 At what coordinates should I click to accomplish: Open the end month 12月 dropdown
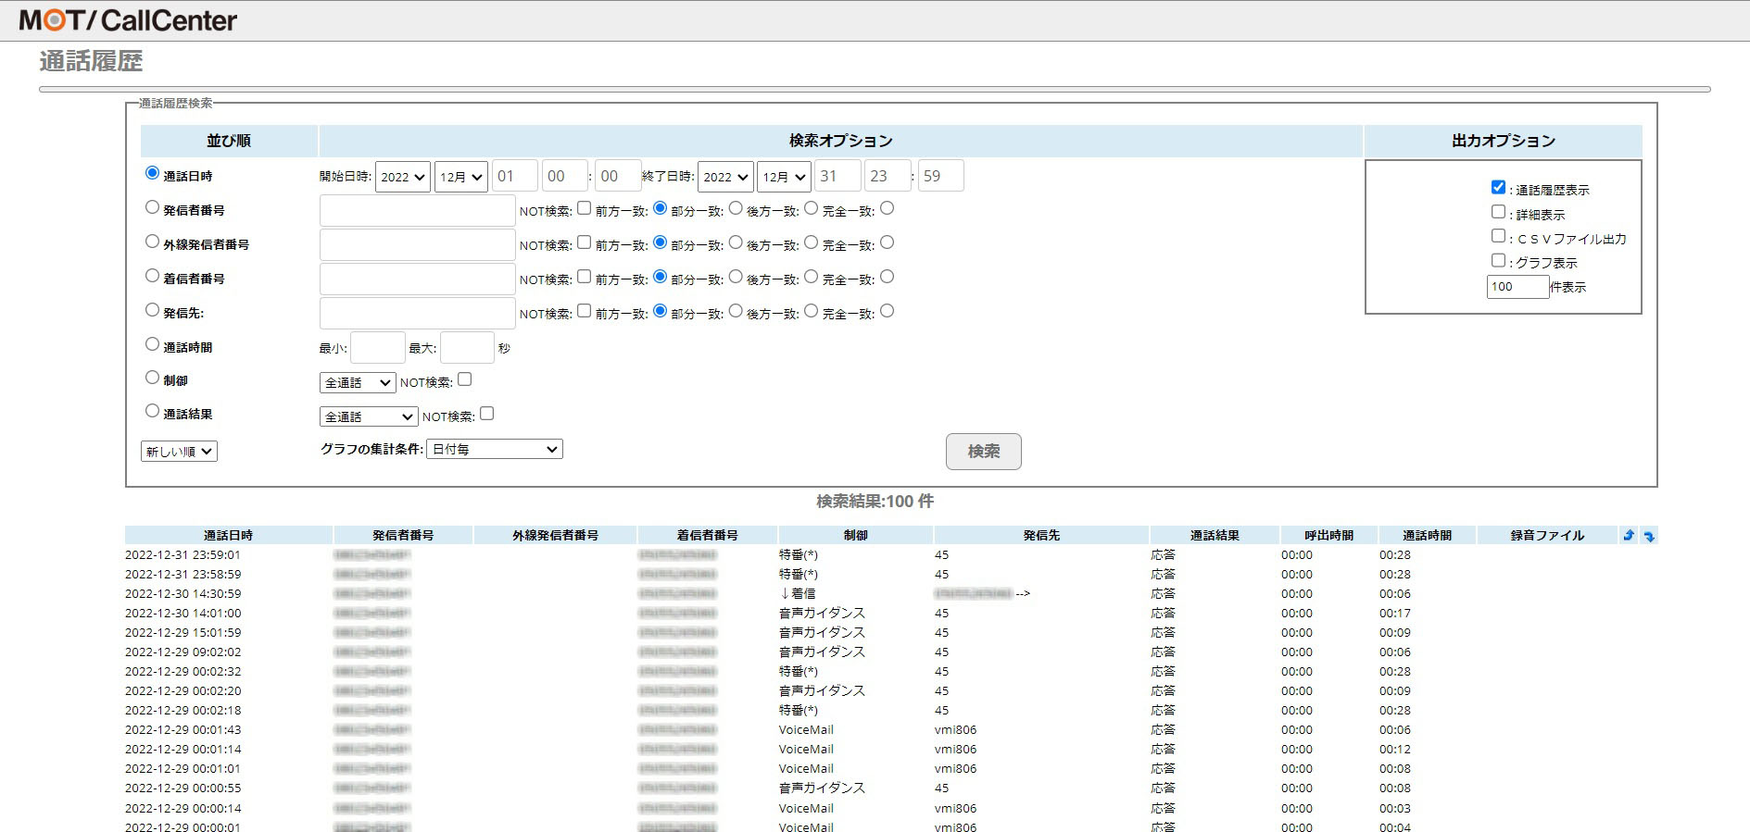click(x=784, y=177)
